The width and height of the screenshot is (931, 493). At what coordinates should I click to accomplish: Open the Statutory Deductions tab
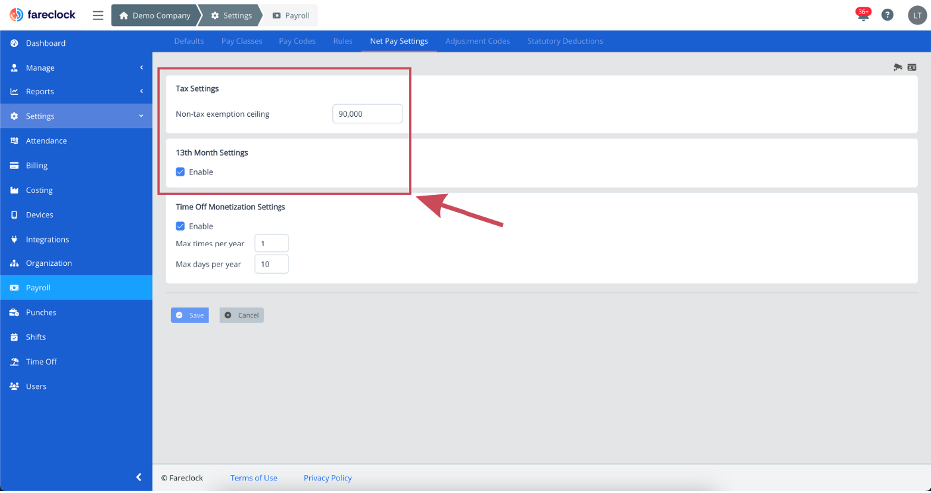coord(565,41)
